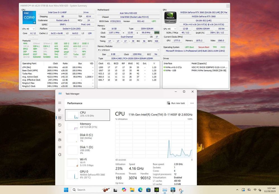Click the 'DDR4-2400 / PC4-19200' module type field
Image resolution: width=279 pixels, height=194 pixels.
(x=132, y=58)
